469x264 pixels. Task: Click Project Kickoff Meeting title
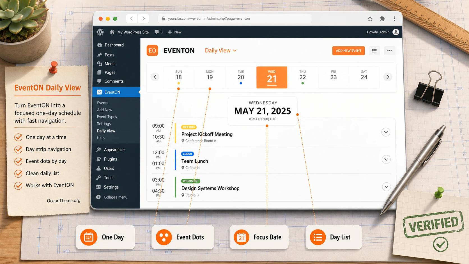click(x=207, y=134)
